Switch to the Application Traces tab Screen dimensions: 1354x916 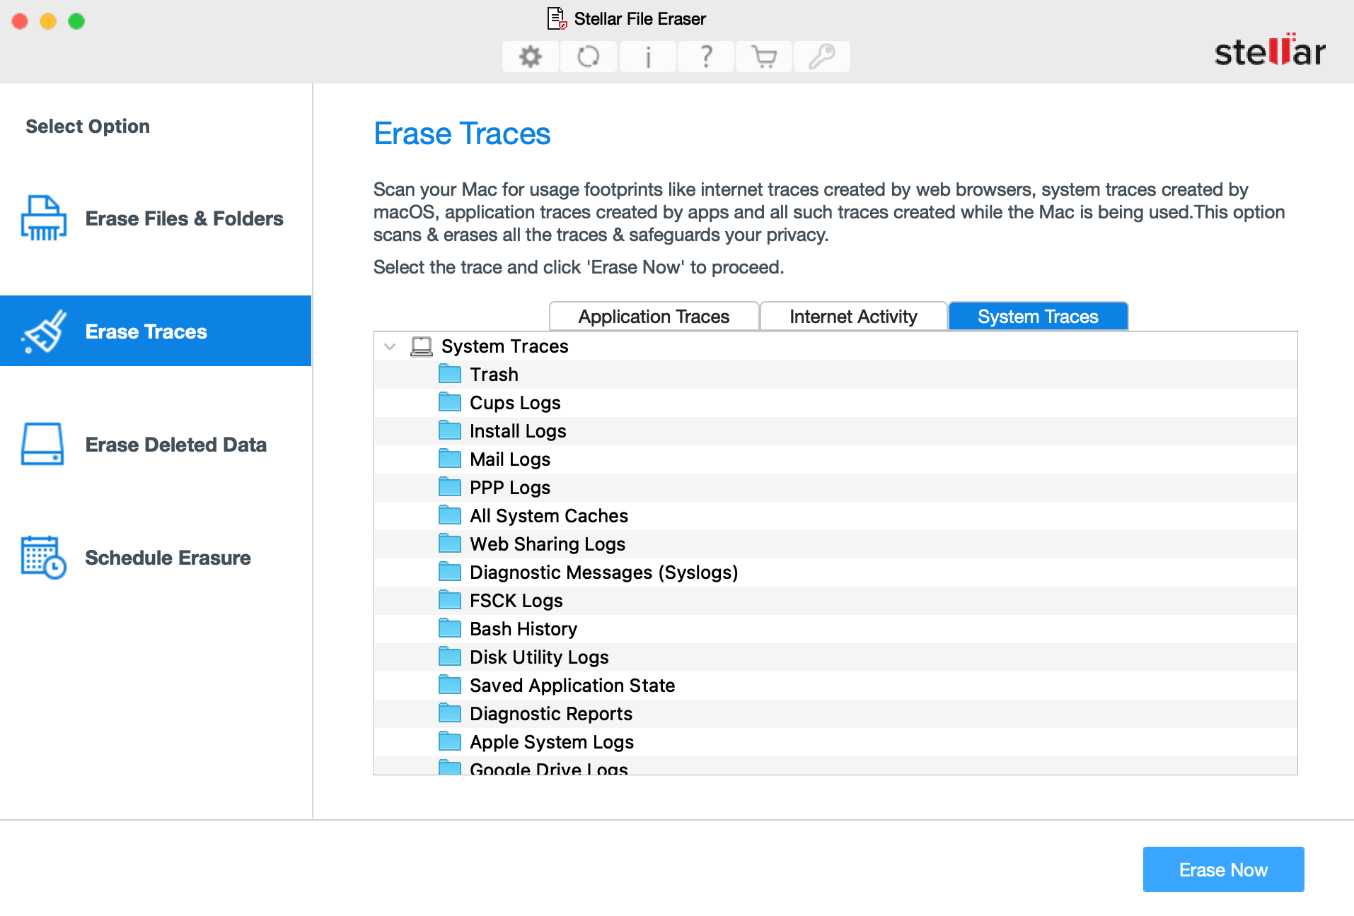click(654, 317)
